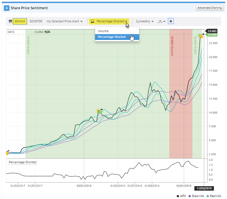The image size is (227, 199).
Task: Click the APX black legend dot
Action: click(x=178, y=196)
